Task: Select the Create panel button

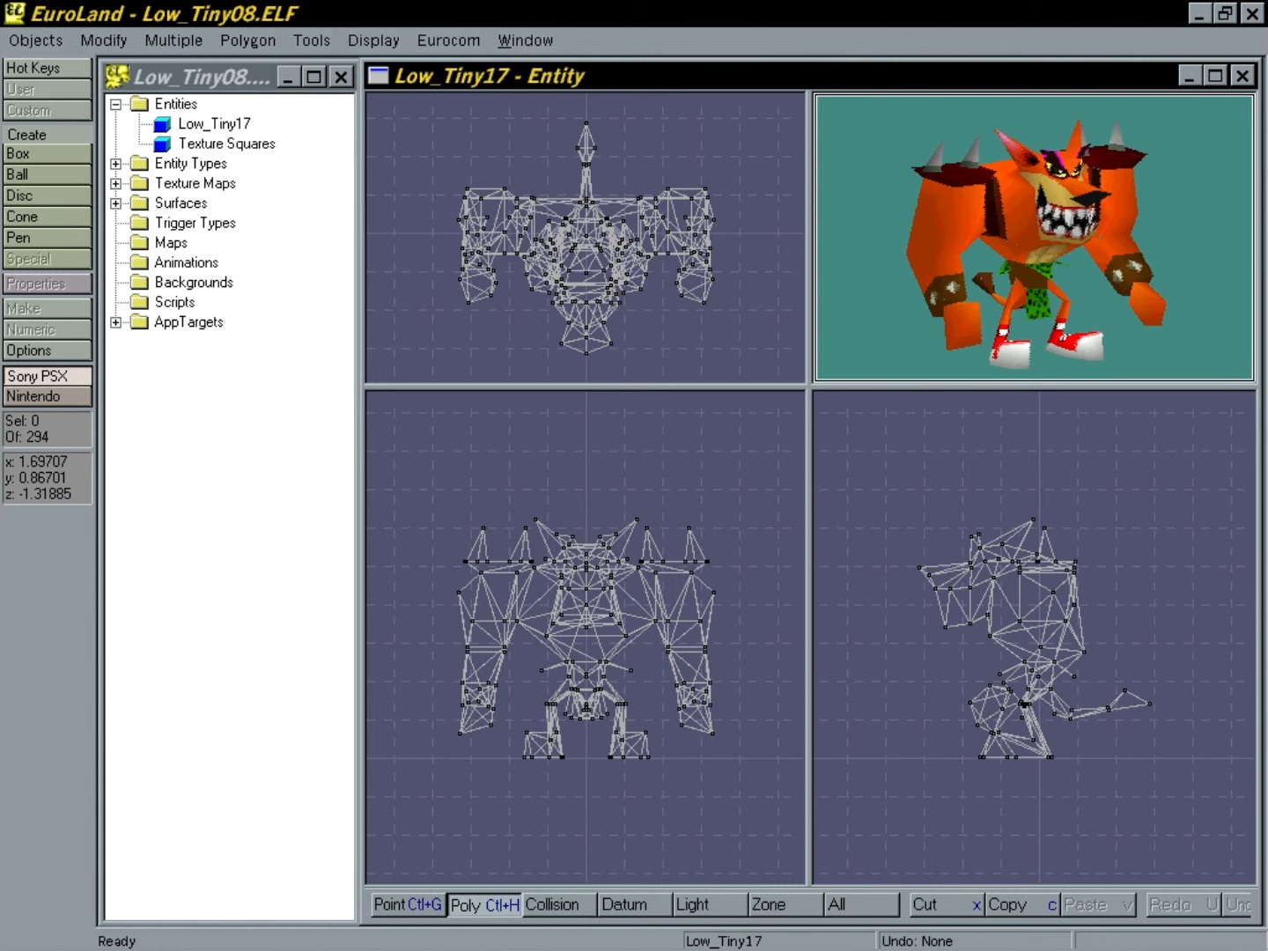Action: tap(48, 135)
